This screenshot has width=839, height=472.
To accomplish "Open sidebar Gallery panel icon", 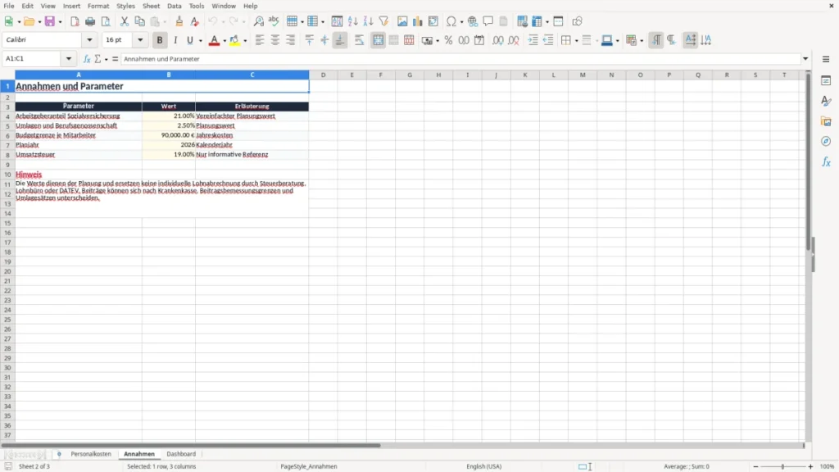I will [x=826, y=121].
